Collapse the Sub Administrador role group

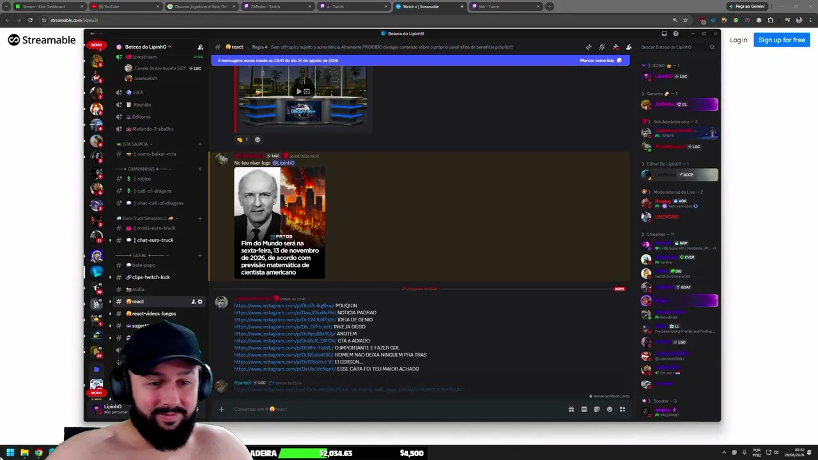[670, 122]
